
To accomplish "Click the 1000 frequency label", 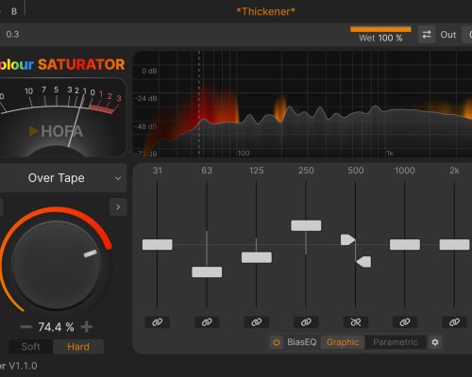I will coord(405,171).
